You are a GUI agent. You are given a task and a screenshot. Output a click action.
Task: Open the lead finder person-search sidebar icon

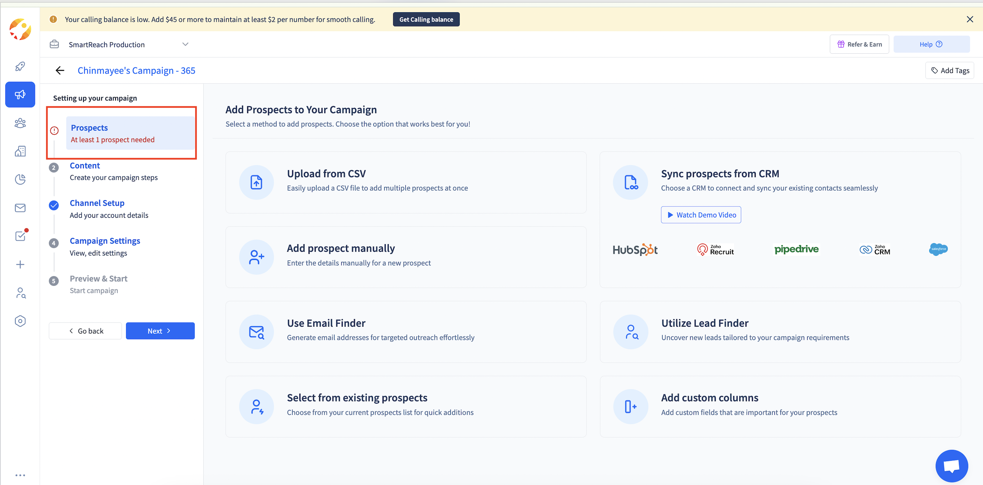20,293
